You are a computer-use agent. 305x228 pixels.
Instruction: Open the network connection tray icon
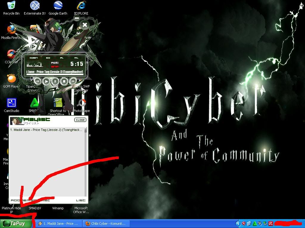coord(249,224)
